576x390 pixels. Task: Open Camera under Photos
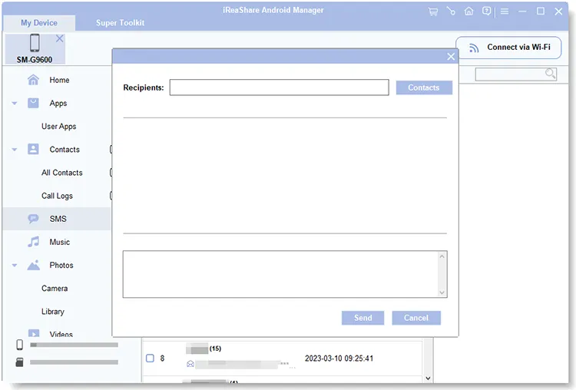pyautogui.click(x=55, y=288)
